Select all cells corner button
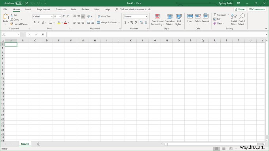 [3, 41]
